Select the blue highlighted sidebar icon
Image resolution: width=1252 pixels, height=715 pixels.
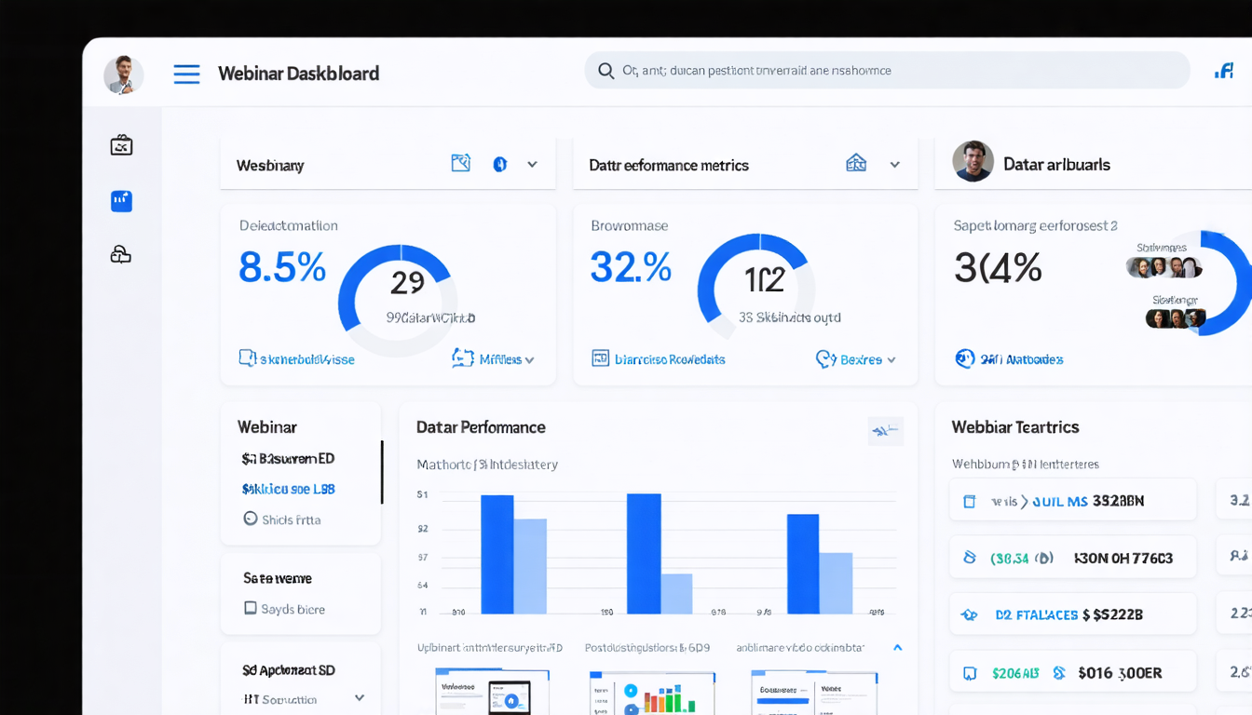click(121, 200)
